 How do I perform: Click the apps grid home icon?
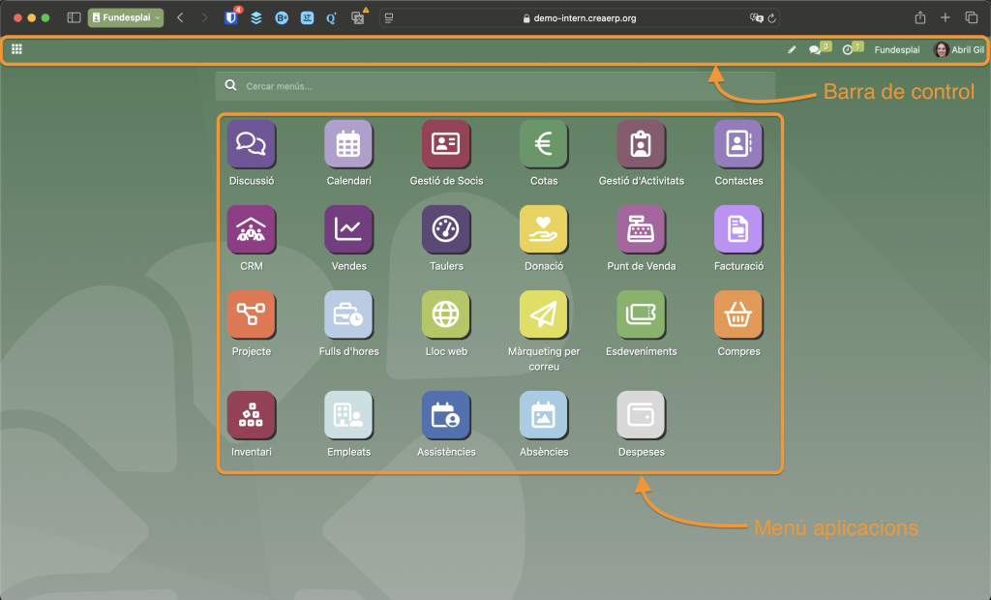[16, 49]
